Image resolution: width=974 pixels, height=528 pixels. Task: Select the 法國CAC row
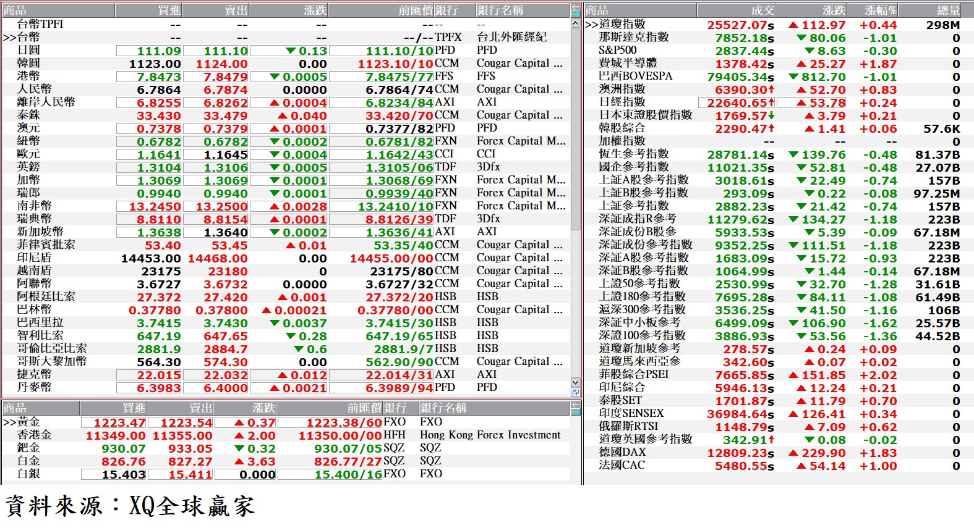click(779, 465)
